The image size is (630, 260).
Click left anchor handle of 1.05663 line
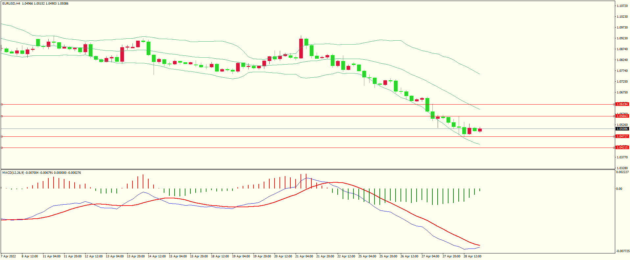point(2,116)
